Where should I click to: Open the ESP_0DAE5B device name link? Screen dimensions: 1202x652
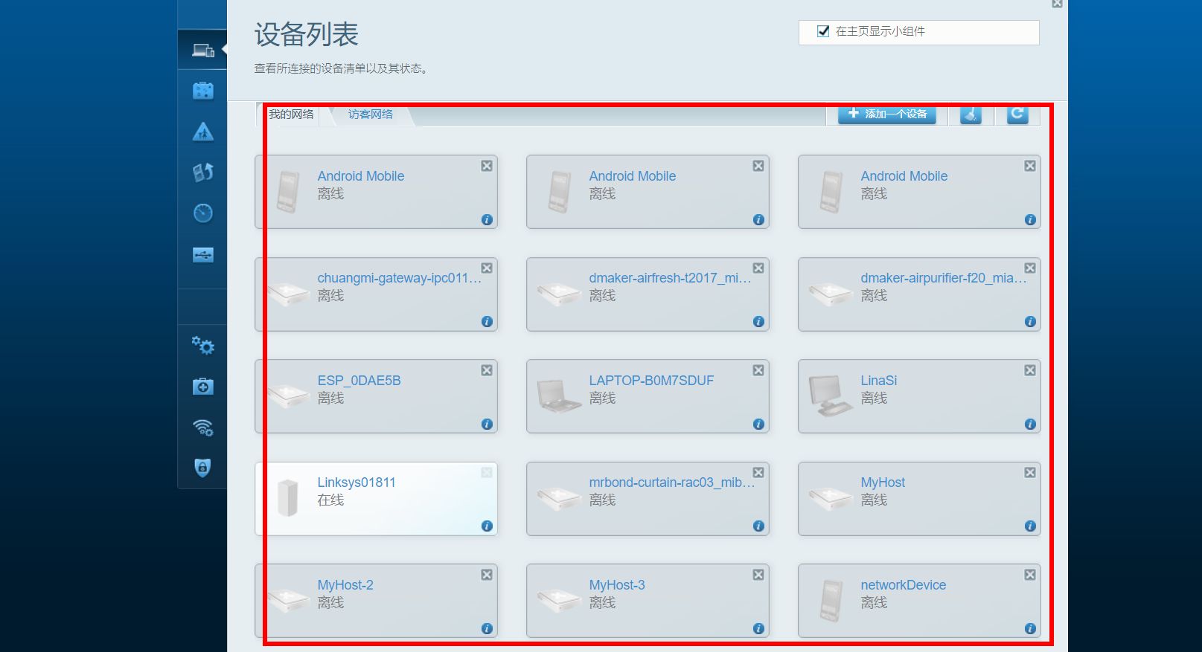[359, 381]
